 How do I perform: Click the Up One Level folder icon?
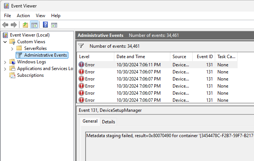tap(25, 25)
